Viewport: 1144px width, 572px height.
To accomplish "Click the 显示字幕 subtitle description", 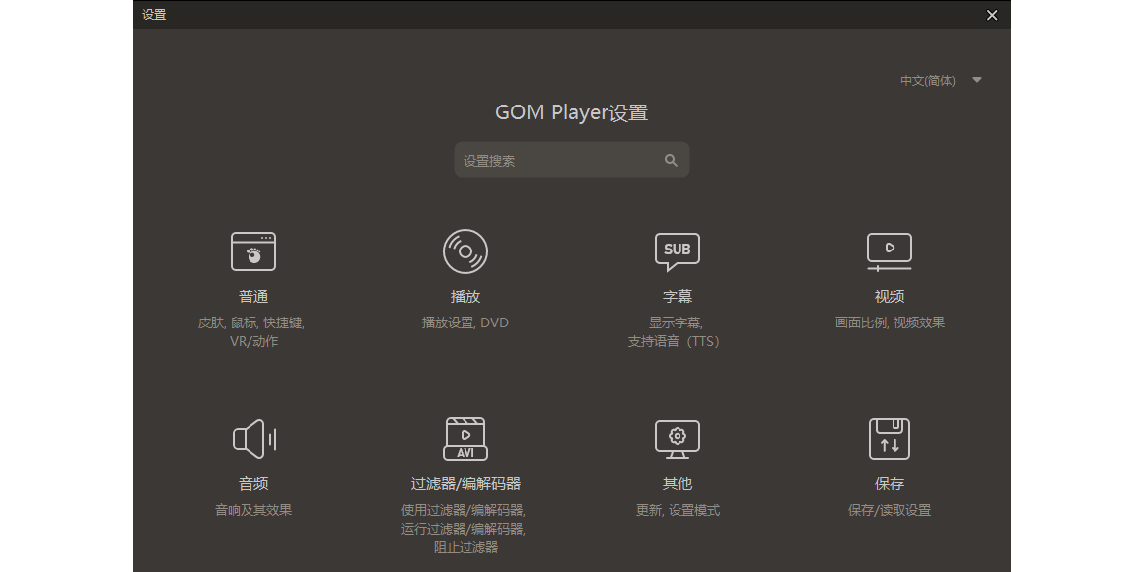I will (678, 322).
